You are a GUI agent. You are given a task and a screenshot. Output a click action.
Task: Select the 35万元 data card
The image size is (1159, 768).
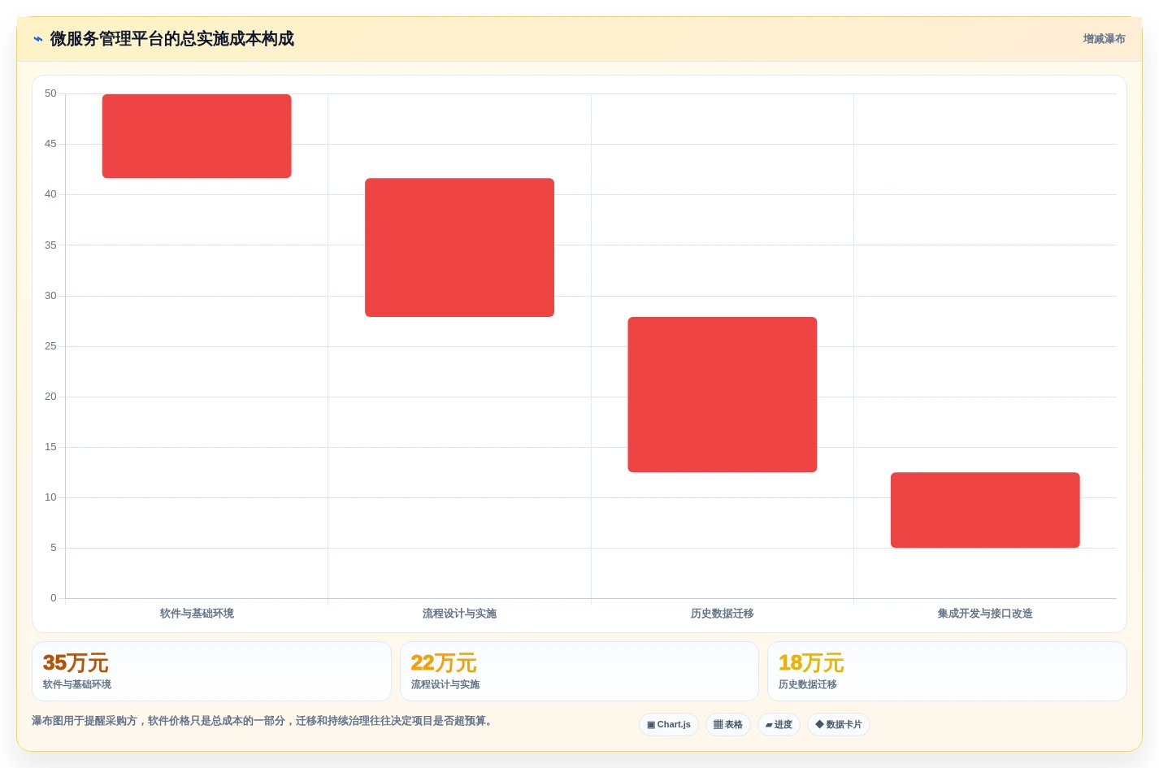(211, 671)
